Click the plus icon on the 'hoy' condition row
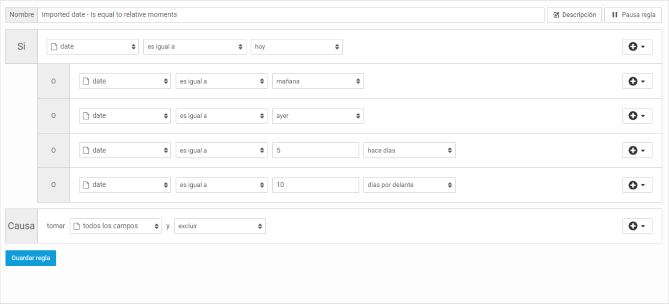Image resolution: width=669 pixels, height=304 pixels. coord(633,47)
